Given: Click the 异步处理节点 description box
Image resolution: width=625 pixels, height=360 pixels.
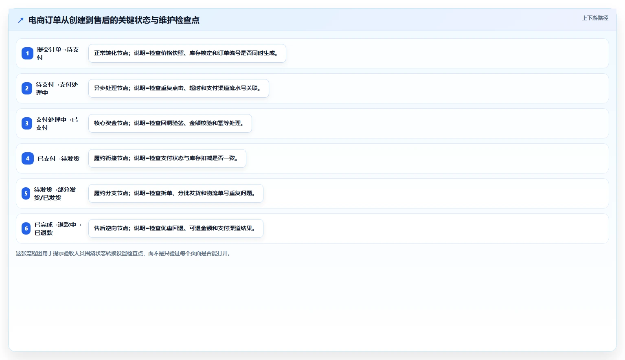Looking at the screenshot, I should tap(179, 88).
